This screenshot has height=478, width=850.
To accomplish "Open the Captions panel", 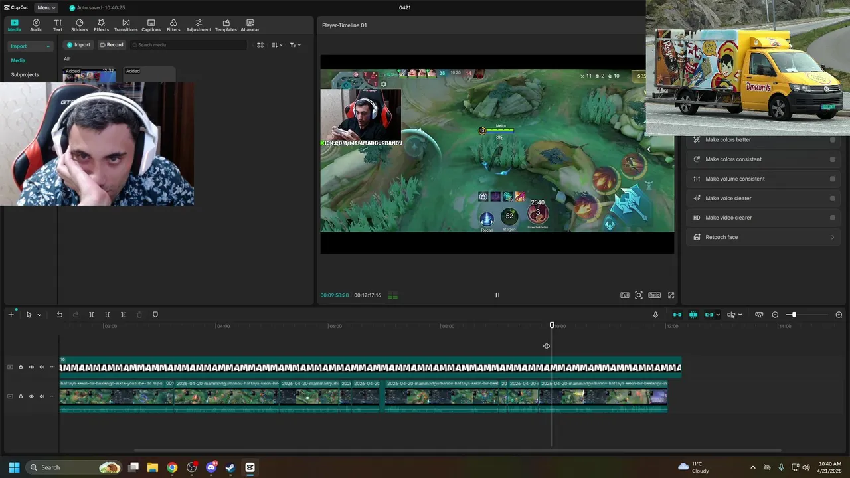I will [151, 25].
